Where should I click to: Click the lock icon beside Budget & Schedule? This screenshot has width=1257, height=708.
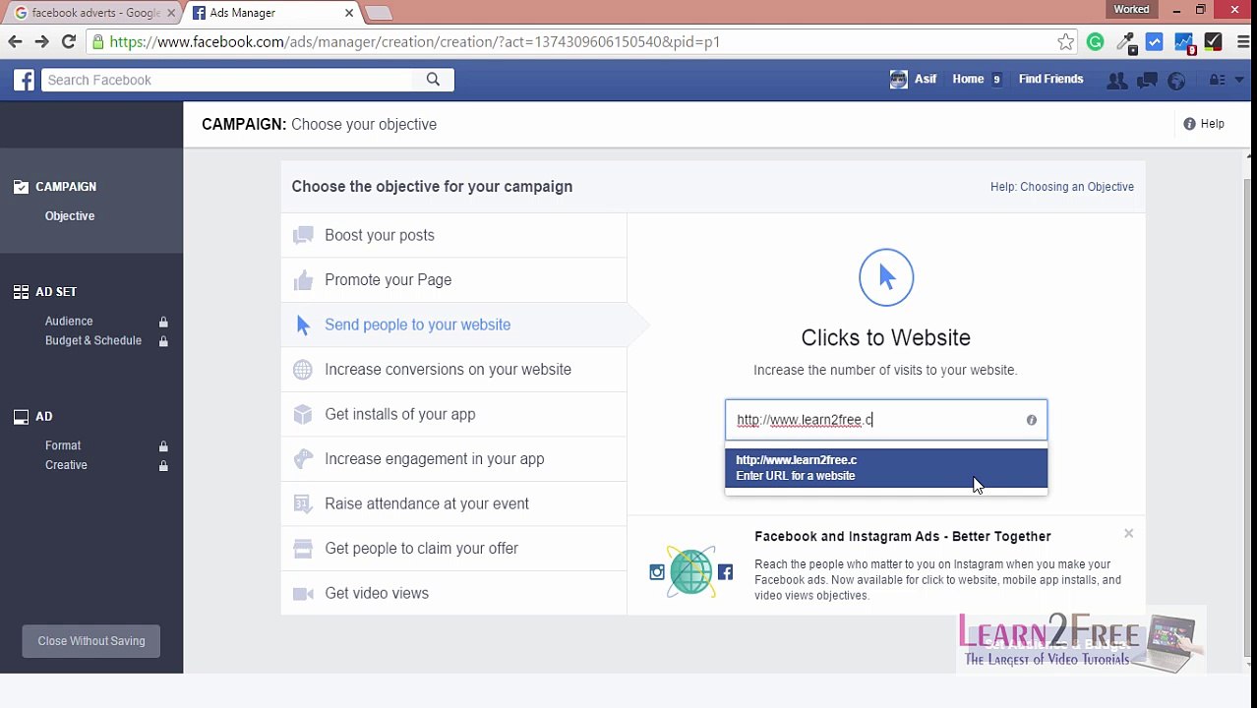click(x=163, y=341)
